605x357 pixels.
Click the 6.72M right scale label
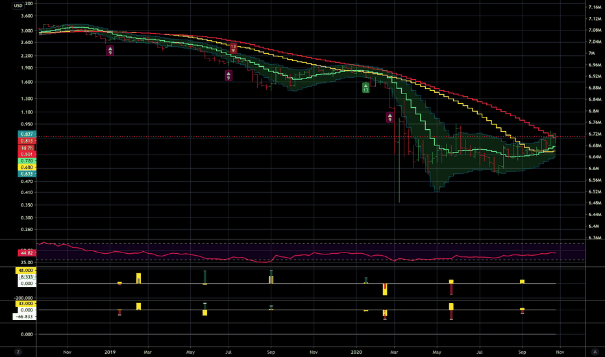coord(595,134)
